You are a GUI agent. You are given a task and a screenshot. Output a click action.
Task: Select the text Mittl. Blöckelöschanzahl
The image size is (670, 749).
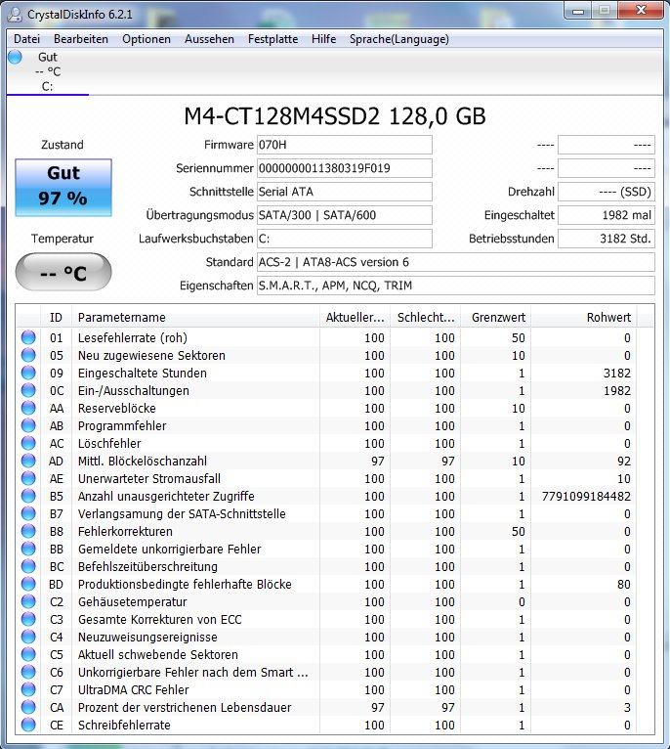143,462
